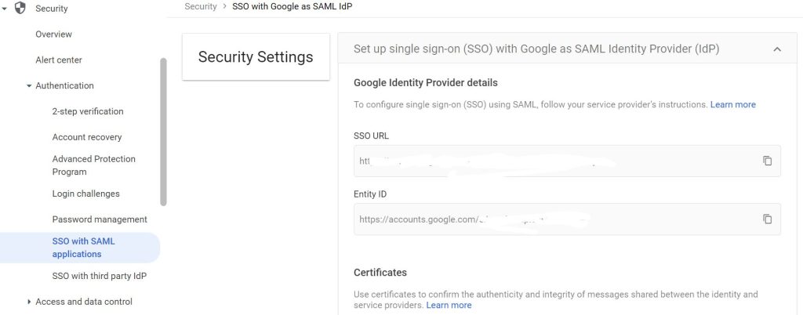Copy the Entity ID with the copy icon

coord(767,219)
